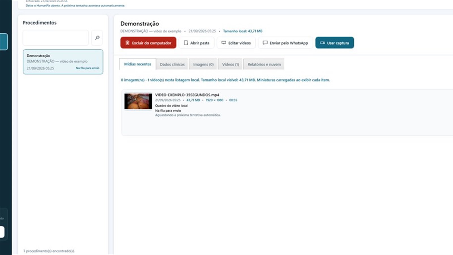Screen dimensions: 453x255
Task: Click the 'Tamanho local: 43,71 MB' label
Action: [x=243, y=31]
